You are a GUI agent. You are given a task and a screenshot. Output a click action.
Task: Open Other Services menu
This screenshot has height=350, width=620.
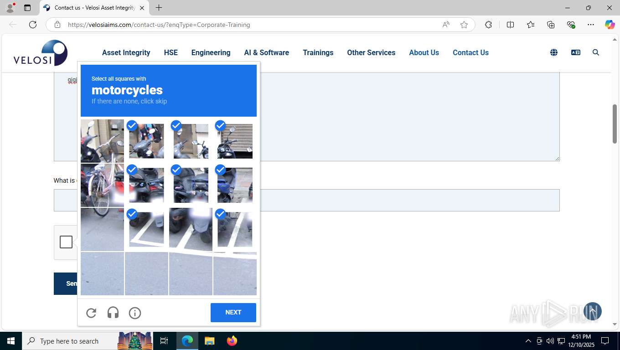371,52
